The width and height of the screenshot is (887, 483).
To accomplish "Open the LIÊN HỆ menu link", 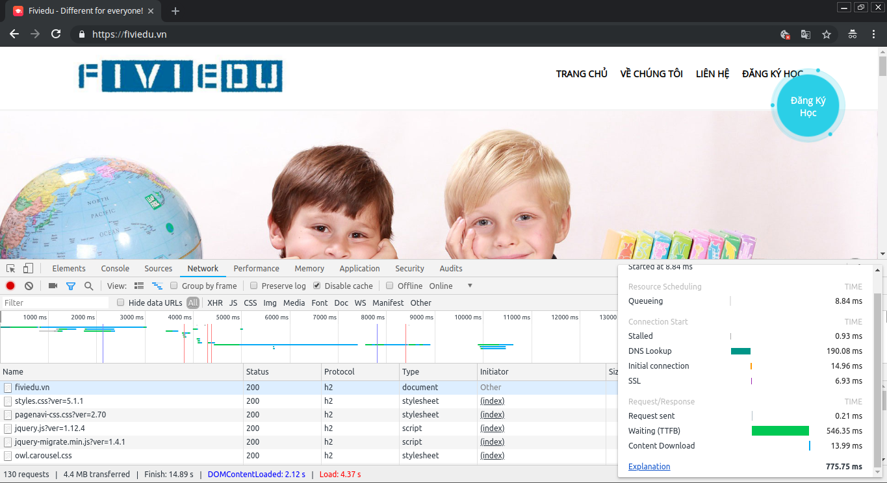I will [713, 74].
